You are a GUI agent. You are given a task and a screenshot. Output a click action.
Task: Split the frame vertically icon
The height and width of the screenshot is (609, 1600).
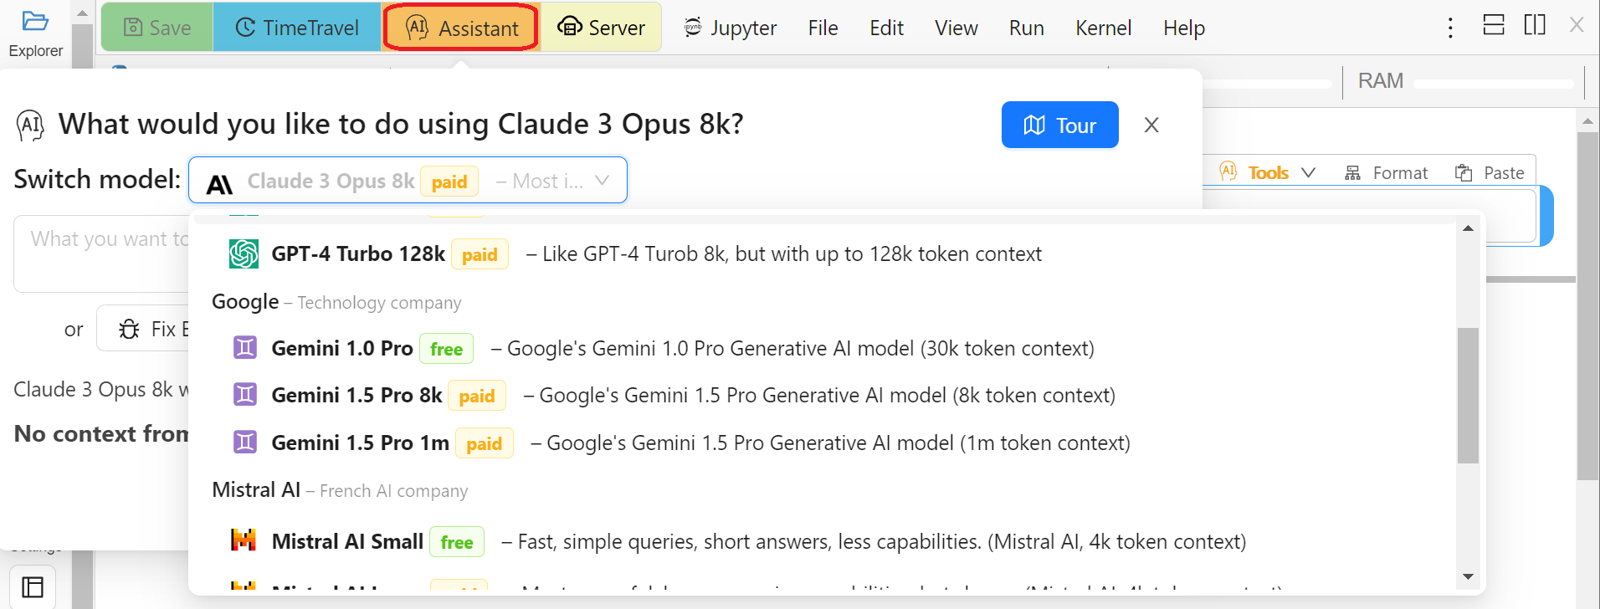tap(1535, 25)
